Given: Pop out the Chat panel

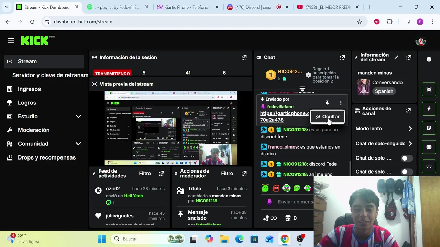Looking at the screenshot, I should (342, 57).
